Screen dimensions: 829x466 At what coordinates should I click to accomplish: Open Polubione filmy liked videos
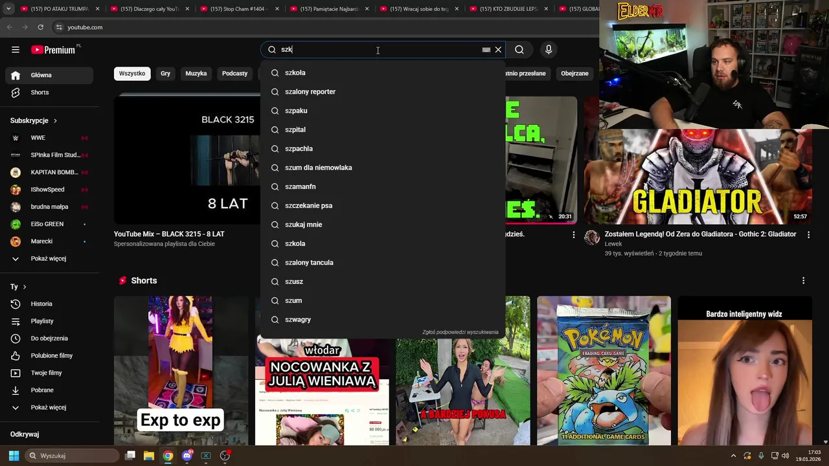tap(49, 355)
